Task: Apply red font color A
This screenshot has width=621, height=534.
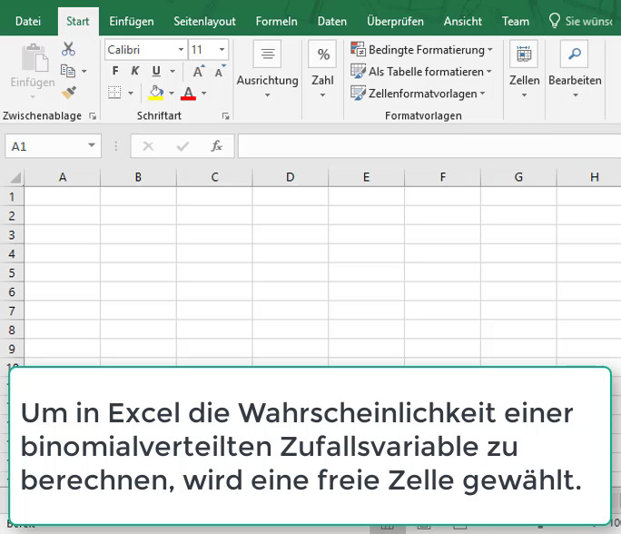Action: point(188,94)
